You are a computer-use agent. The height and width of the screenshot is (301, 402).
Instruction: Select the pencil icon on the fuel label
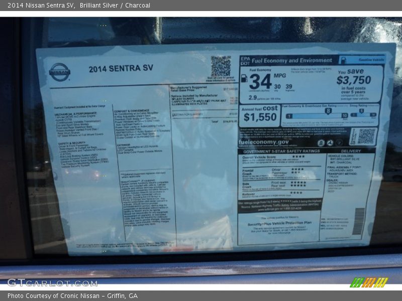(340, 143)
